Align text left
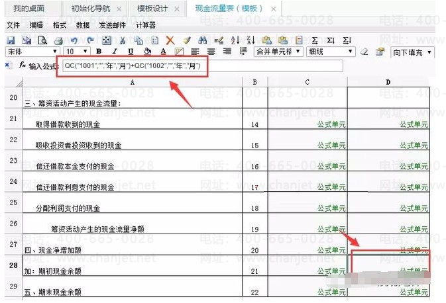This screenshot has height=303, width=446. [x=195, y=52]
